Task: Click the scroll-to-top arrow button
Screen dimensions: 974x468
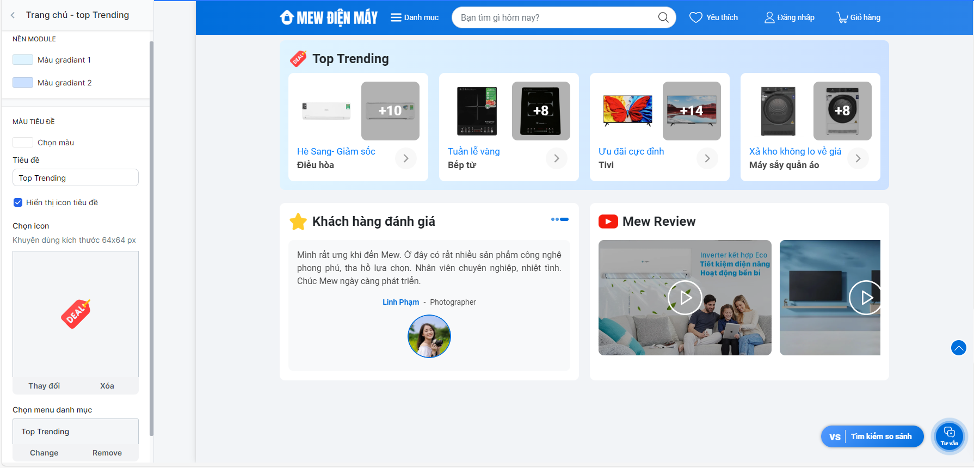Action: (958, 347)
